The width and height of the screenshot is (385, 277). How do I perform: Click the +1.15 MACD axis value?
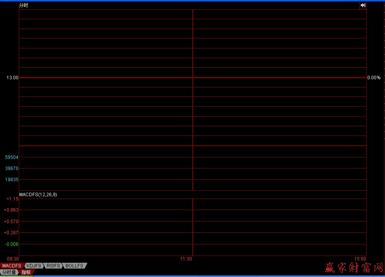coord(12,199)
